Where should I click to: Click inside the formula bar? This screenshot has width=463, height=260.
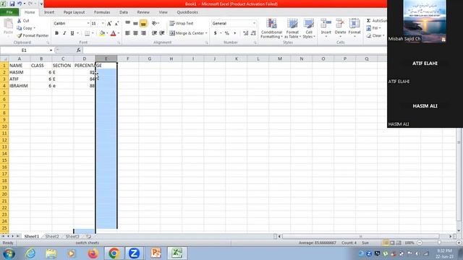point(234,51)
